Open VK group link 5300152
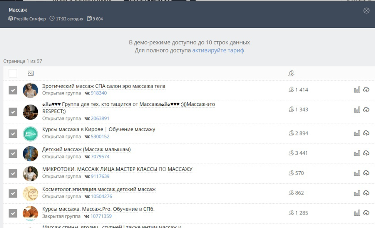This screenshot has width=375, height=228. [x=100, y=137]
